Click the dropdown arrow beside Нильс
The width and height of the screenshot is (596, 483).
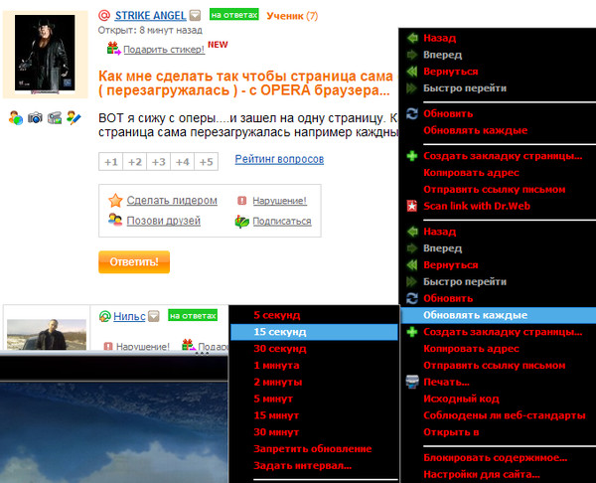tap(154, 316)
